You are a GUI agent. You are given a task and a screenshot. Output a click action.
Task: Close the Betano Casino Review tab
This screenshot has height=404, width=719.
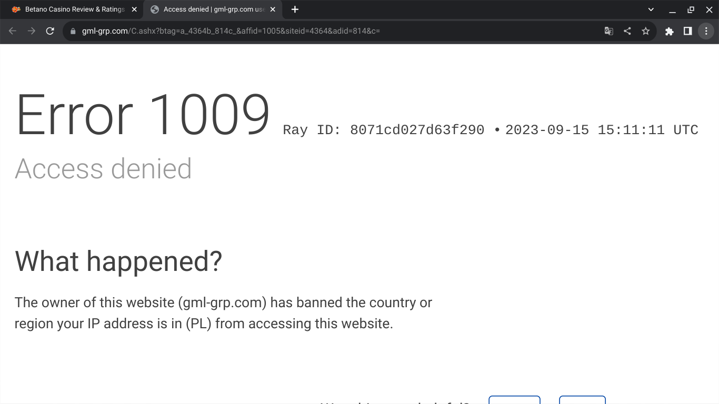134,9
